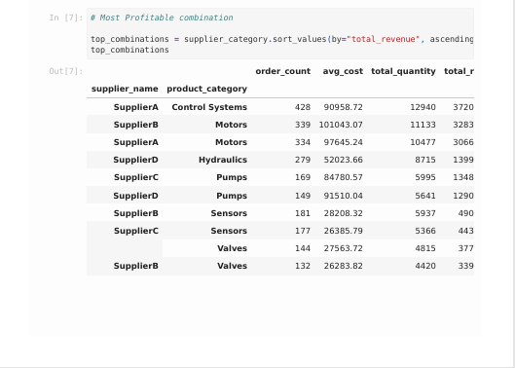Click order count value 149
Viewport: 515px width, 368px height.
click(303, 196)
